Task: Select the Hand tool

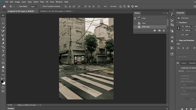Action: pos(3,67)
